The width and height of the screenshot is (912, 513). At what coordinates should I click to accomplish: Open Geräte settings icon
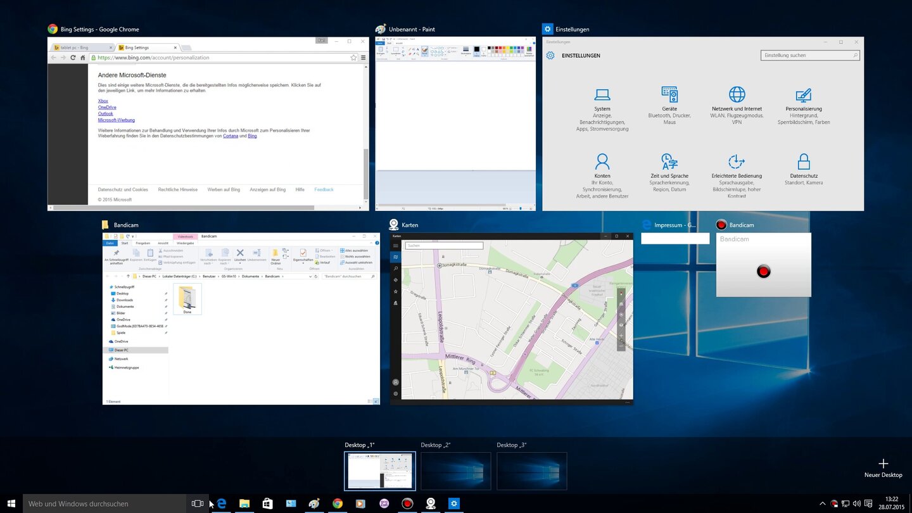(669, 95)
